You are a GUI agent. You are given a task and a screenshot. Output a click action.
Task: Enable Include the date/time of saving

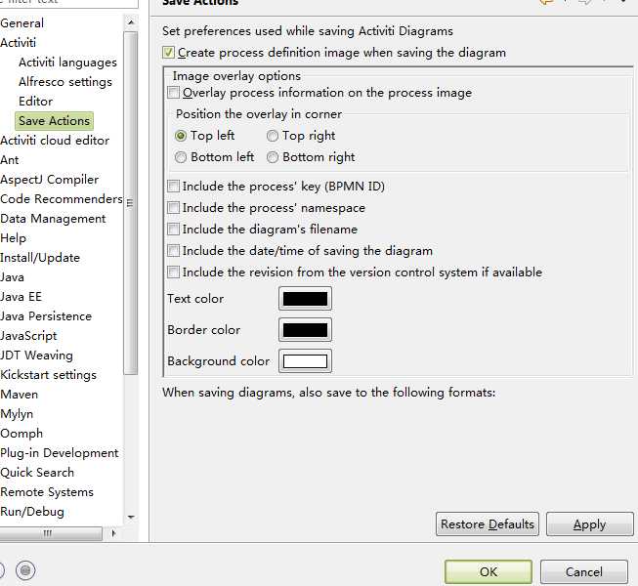173,251
